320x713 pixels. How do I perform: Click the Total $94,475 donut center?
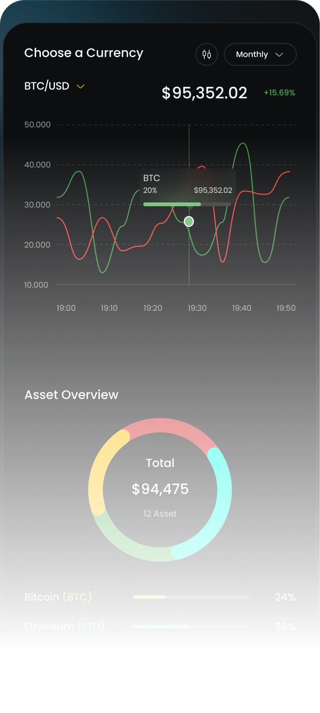(x=160, y=489)
